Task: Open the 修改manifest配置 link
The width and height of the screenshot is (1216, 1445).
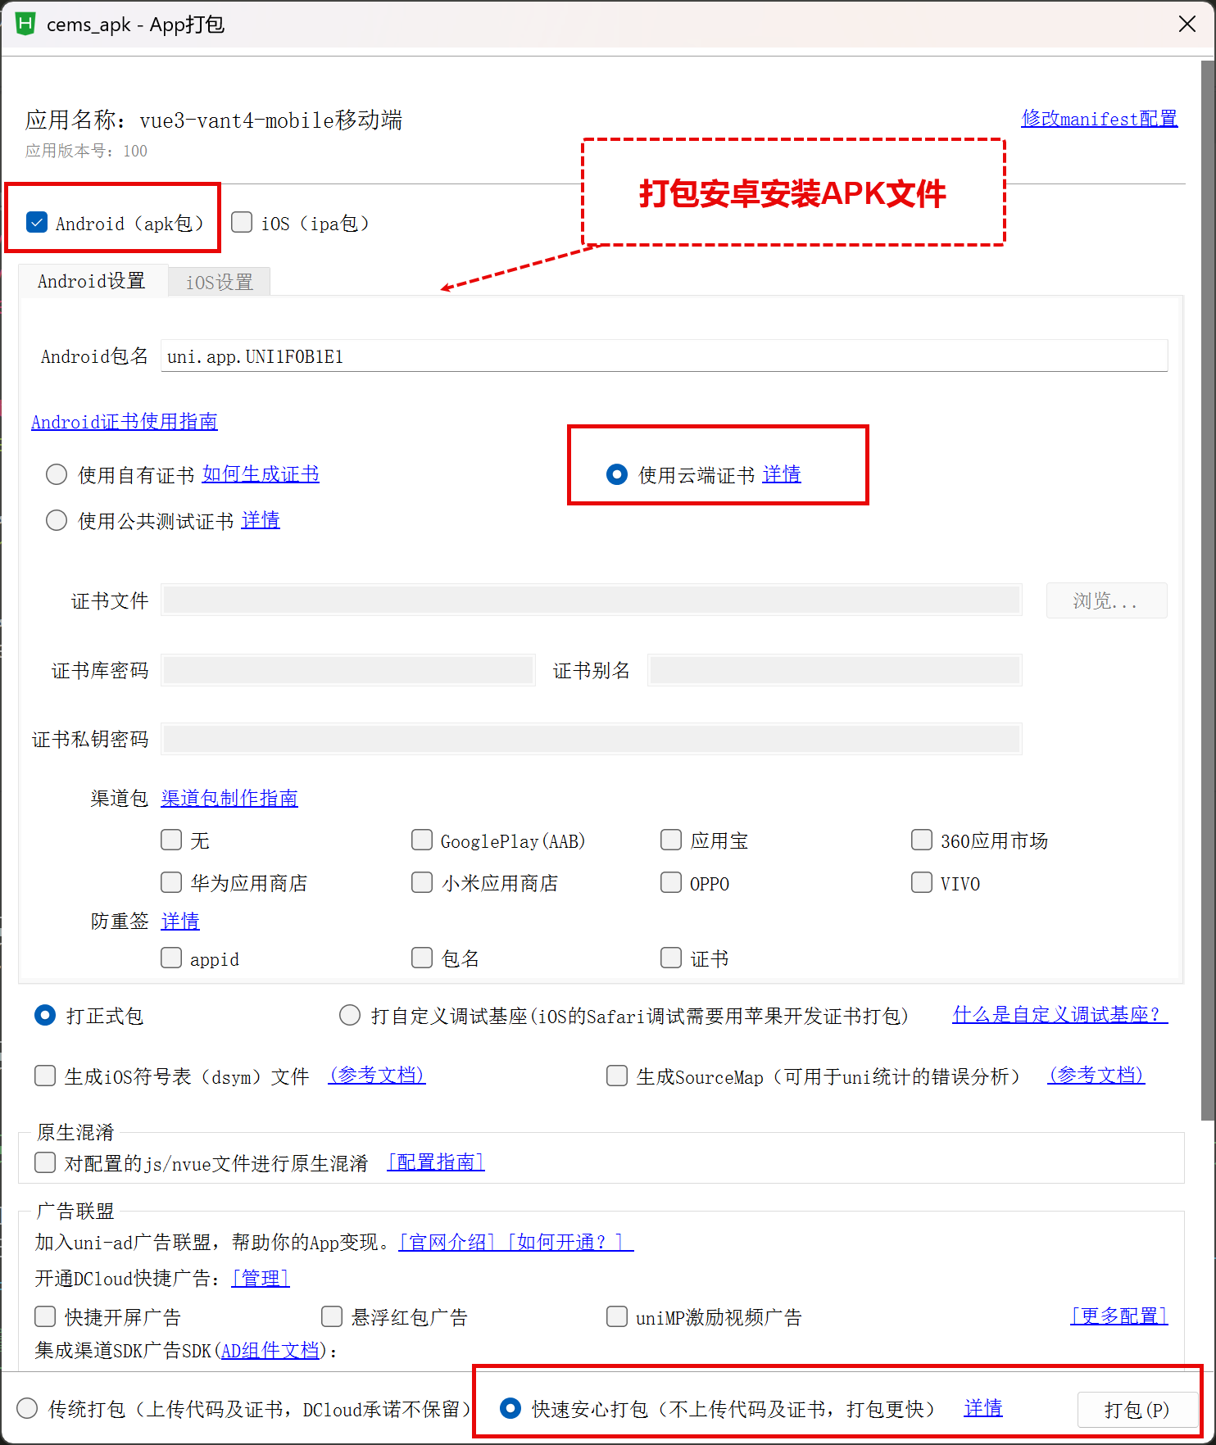Action: (1099, 119)
